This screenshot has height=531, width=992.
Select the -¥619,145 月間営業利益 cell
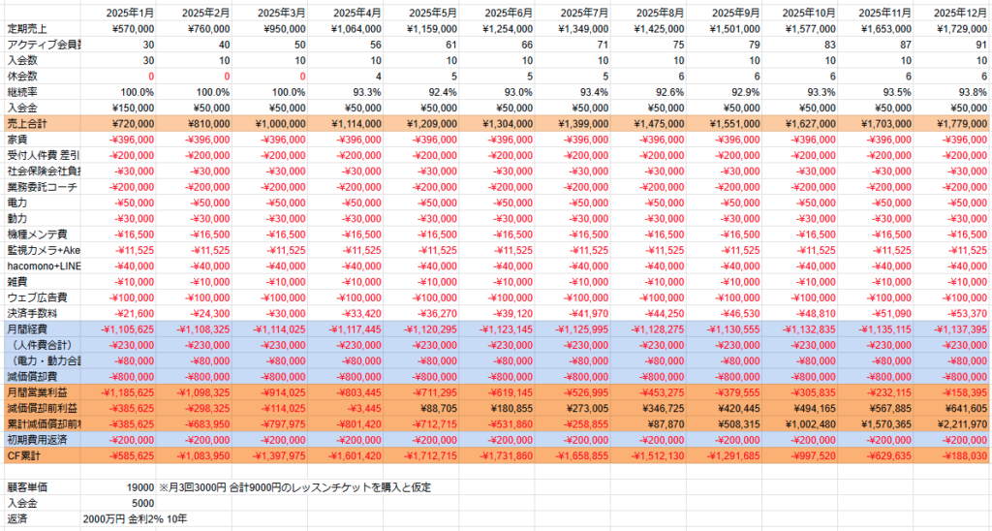(x=497, y=392)
